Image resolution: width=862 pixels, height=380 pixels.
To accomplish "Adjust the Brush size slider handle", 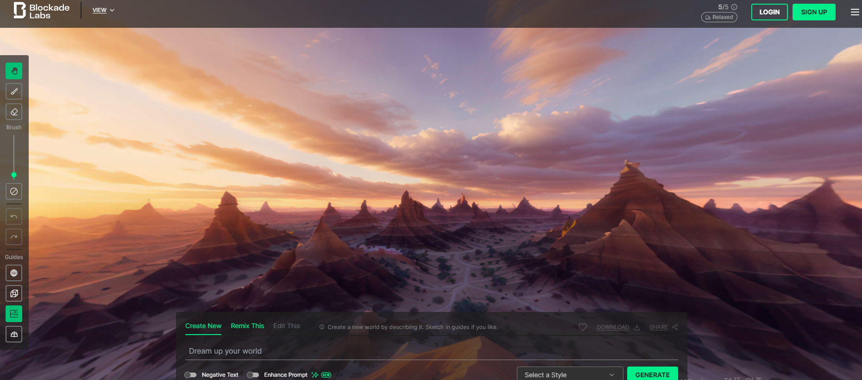I will pos(14,175).
